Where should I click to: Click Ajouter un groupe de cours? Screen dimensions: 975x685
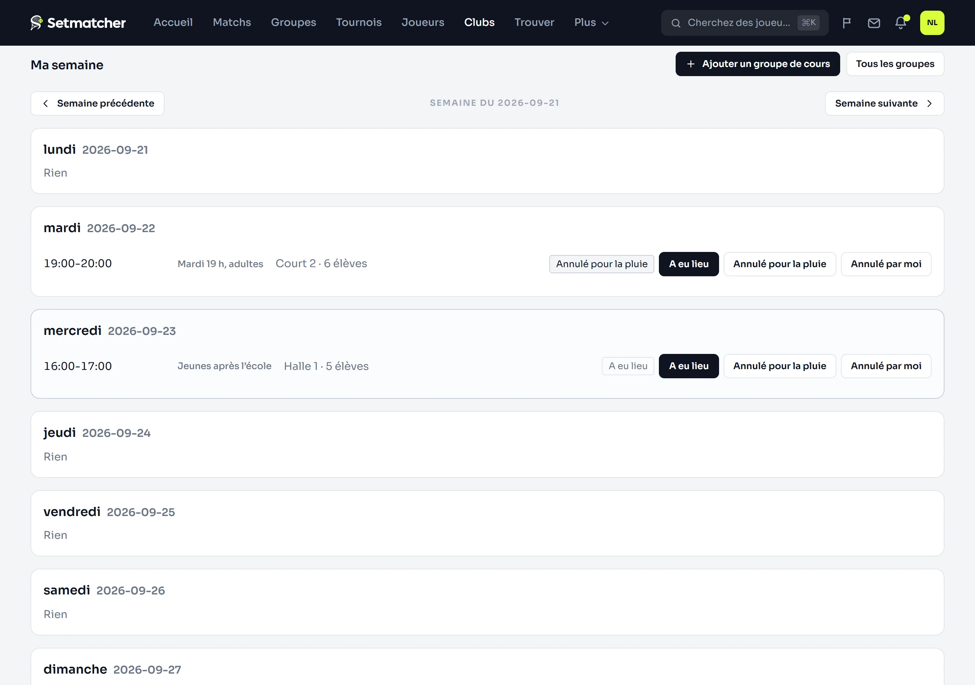coord(758,64)
